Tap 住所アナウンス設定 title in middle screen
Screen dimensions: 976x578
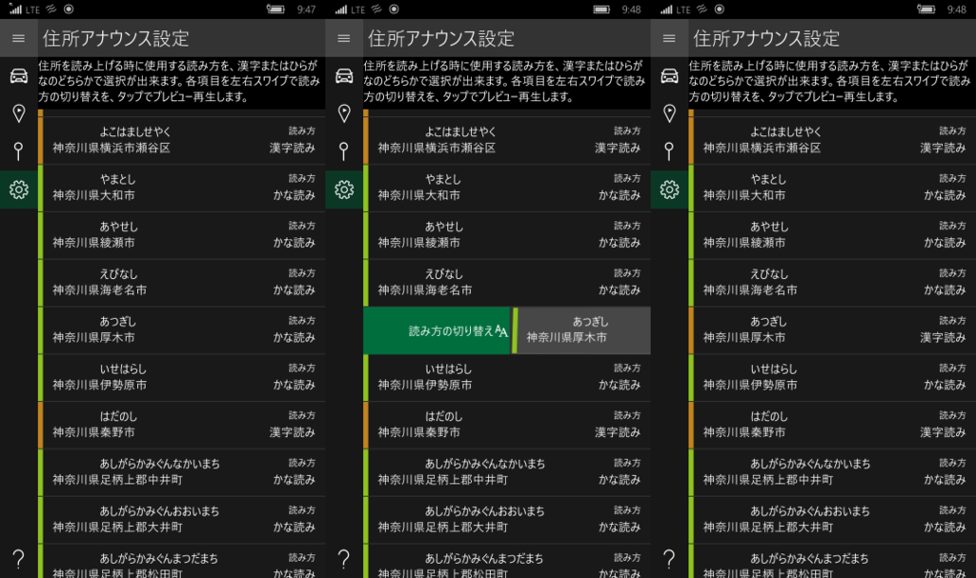coord(441,39)
